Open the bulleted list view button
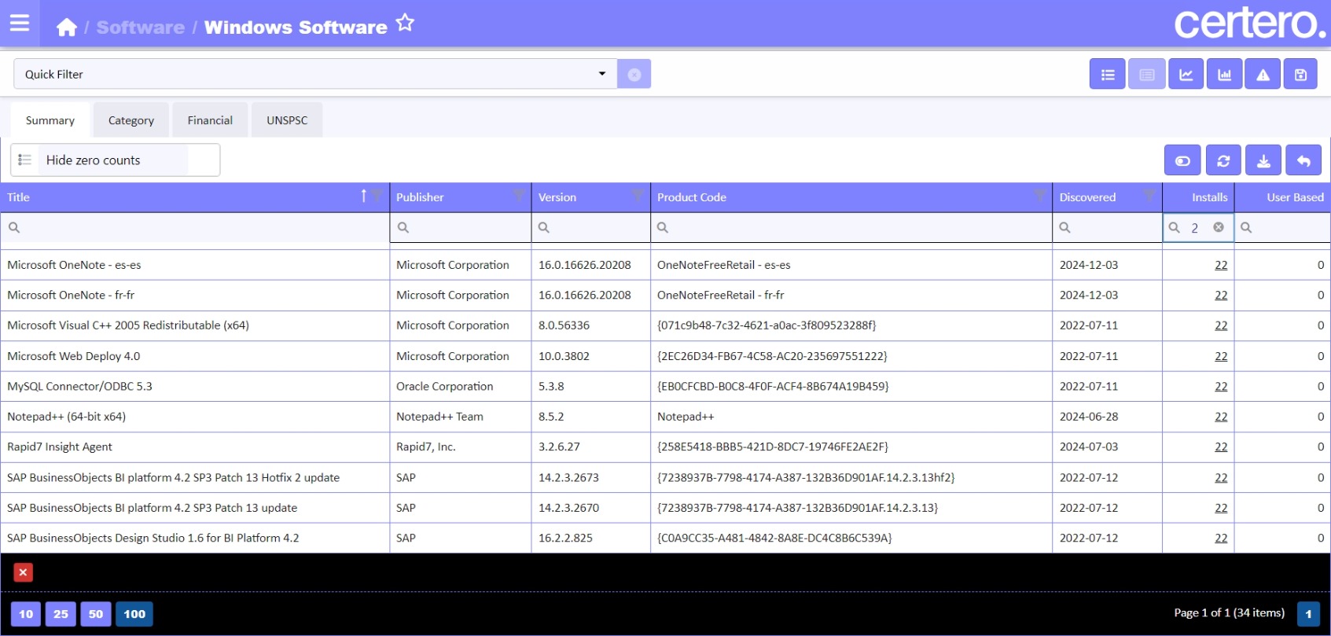The width and height of the screenshot is (1331, 636). pos(1108,74)
